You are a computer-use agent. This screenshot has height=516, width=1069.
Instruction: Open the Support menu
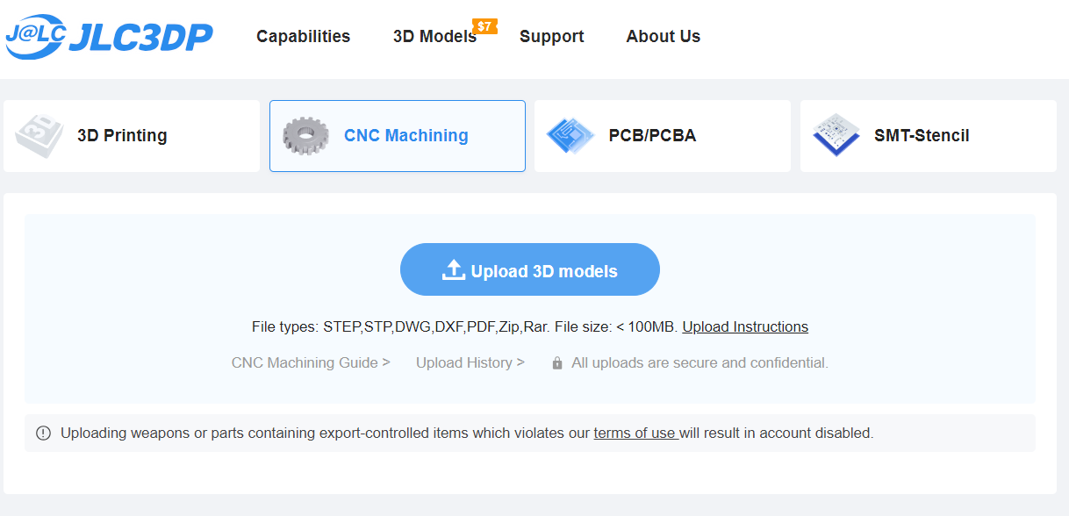(551, 36)
